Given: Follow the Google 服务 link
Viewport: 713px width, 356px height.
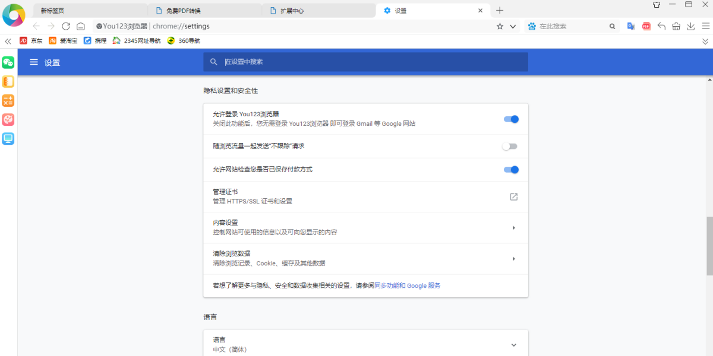Looking at the screenshot, I should (424, 285).
